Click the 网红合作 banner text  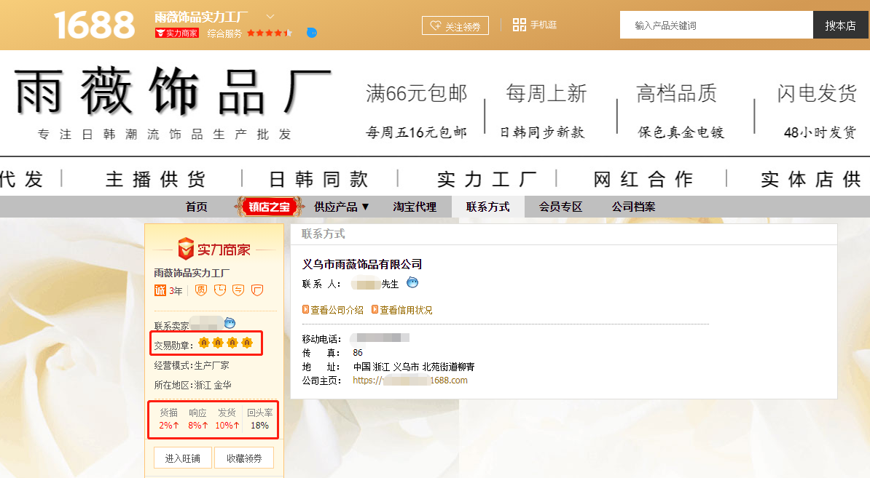click(643, 179)
